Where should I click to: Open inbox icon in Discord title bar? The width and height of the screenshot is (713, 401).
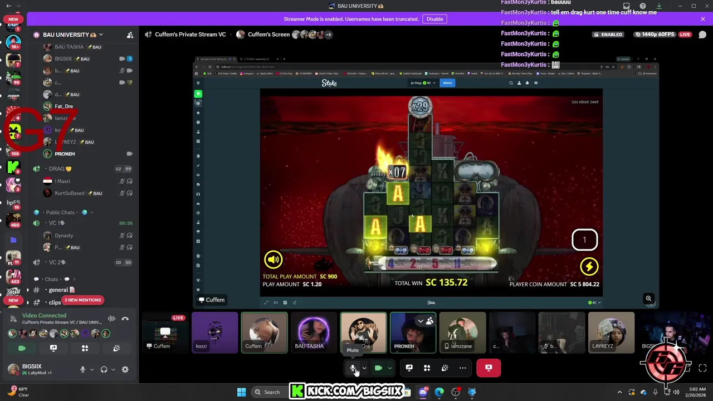pyautogui.click(x=627, y=6)
